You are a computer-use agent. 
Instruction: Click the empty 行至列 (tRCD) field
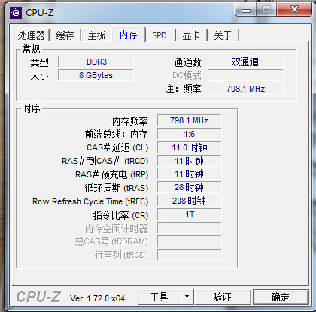click(x=190, y=255)
